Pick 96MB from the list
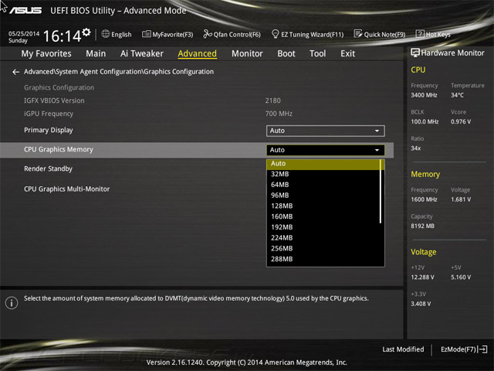 [x=323, y=196]
